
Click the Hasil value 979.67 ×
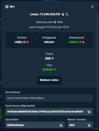tap(49, 70)
